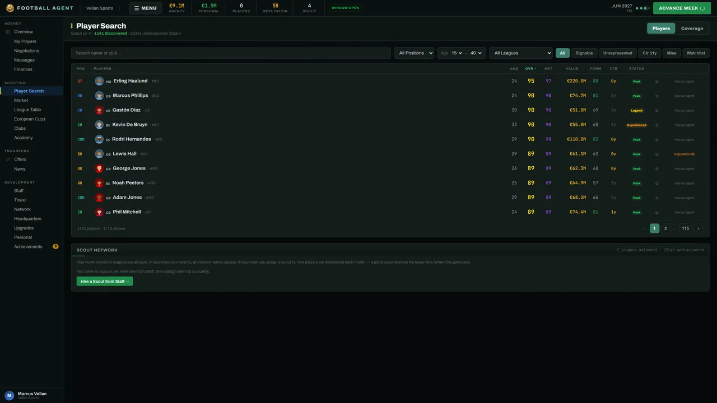This screenshot has height=403, width=717.
Task: Filter by Mine players
Action: pyautogui.click(x=672, y=53)
